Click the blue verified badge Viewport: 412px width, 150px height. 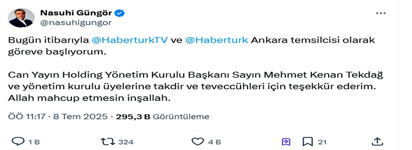(x=120, y=13)
